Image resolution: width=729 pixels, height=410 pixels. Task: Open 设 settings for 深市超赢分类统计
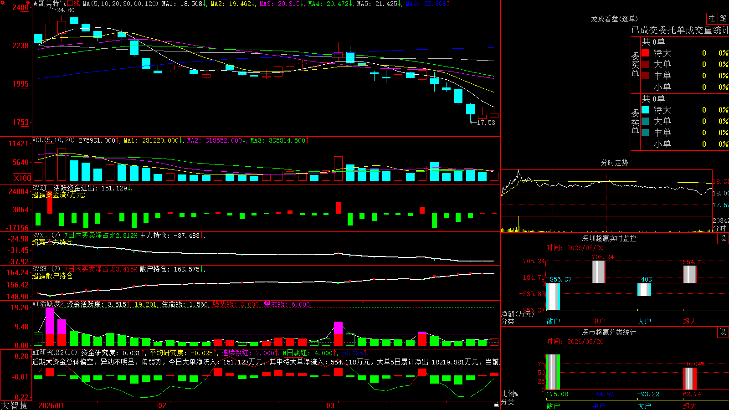coord(723,332)
